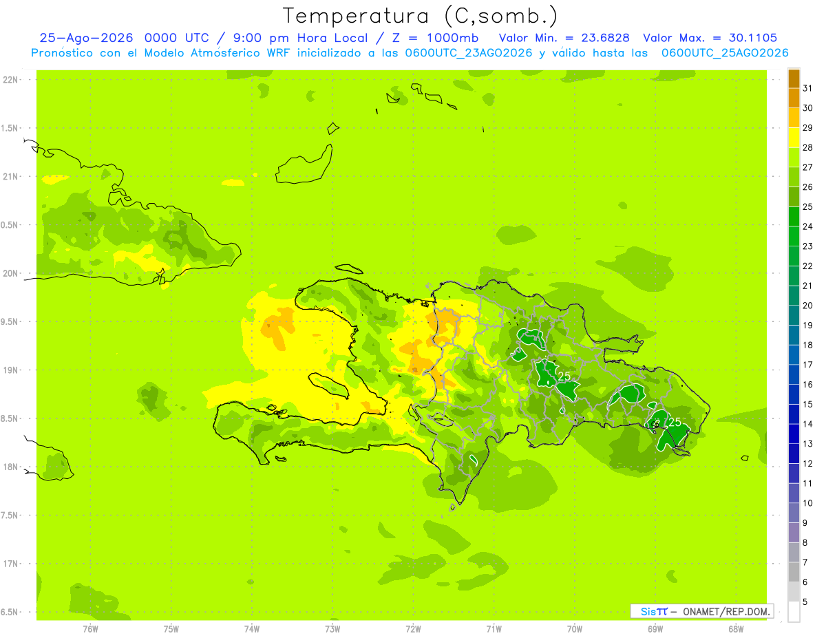Screen dimensions: 826x638
Task: Click the "25" contour label in central Dominican Republic
Action: (x=564, y=376)
